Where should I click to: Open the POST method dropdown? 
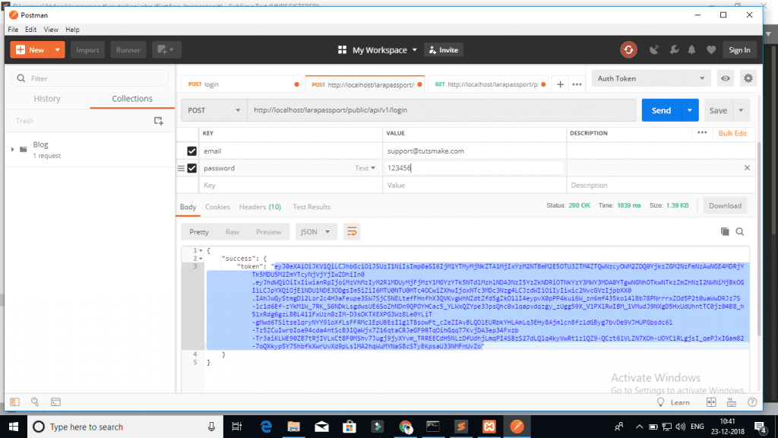point(214,110)
